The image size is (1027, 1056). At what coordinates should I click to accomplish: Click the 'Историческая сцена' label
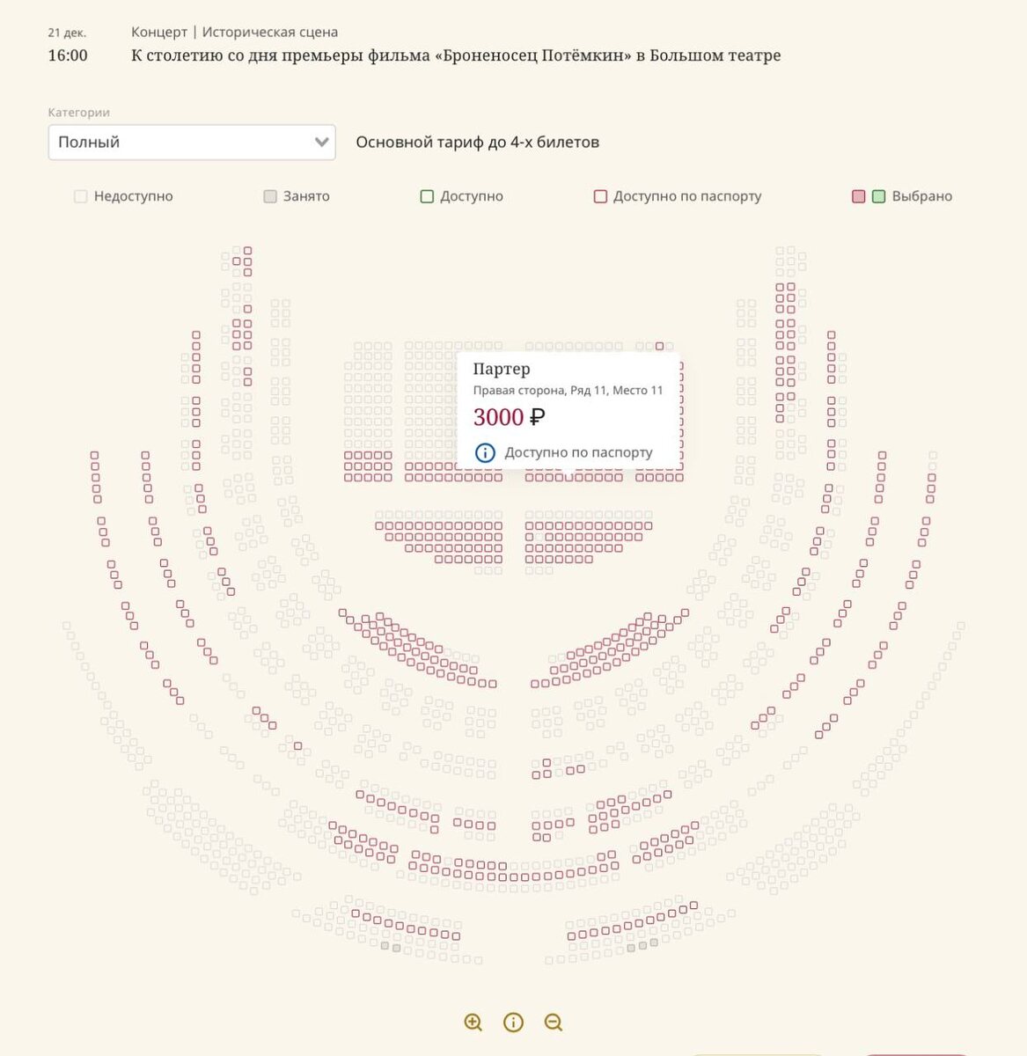pyautogui.click(x=270, y=32)
